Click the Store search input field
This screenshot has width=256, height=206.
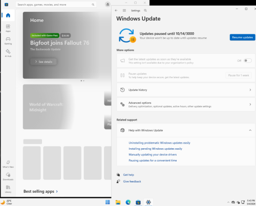pos(56,5)
